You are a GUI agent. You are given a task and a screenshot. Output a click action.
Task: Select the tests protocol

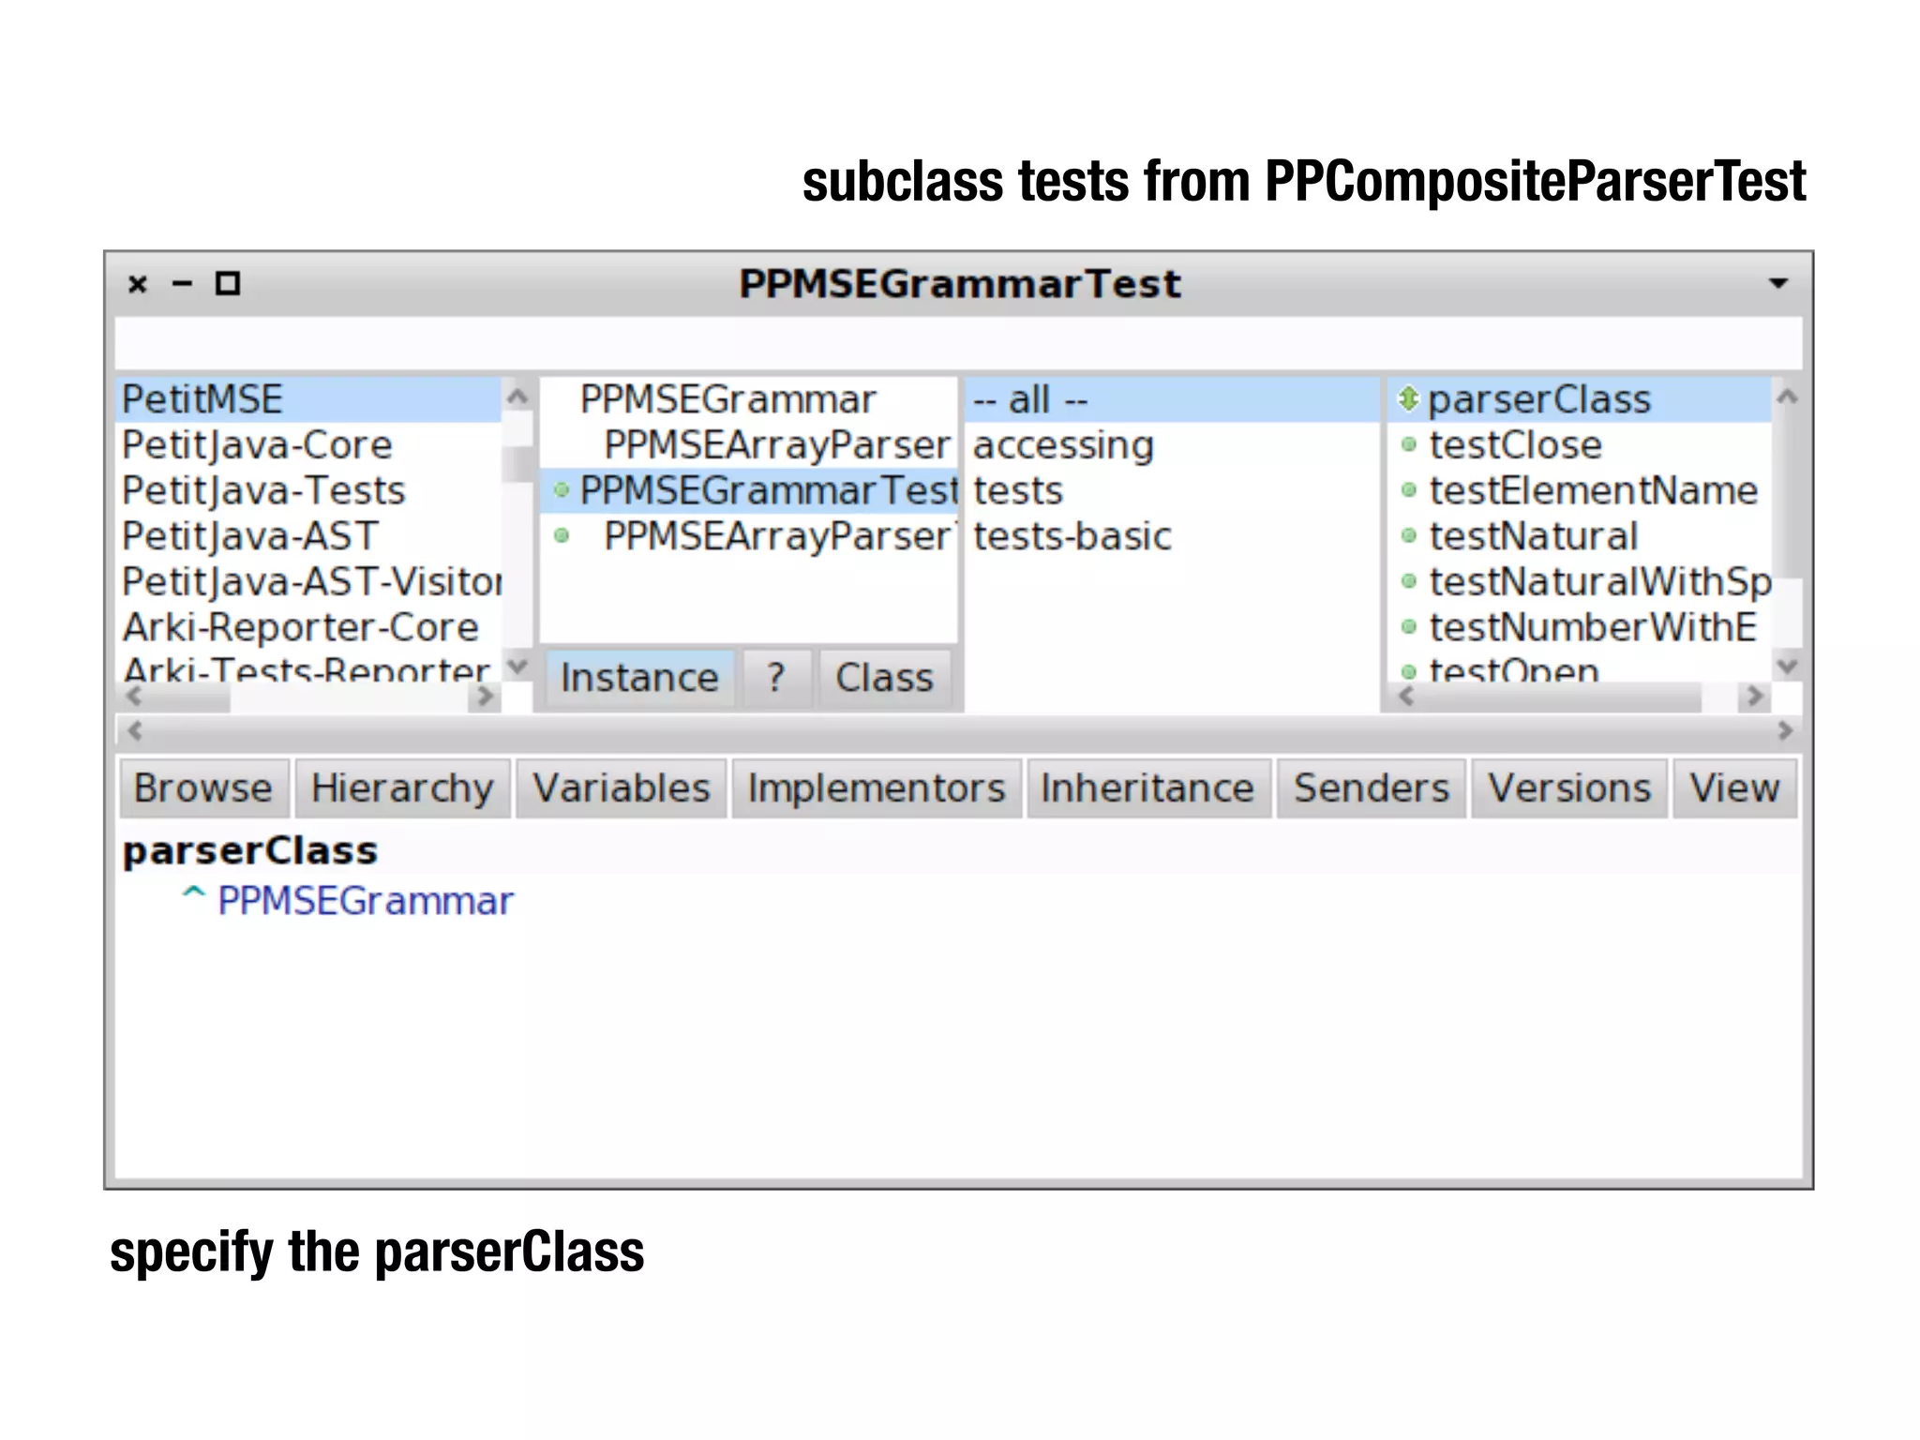[x=1171, y=491]
